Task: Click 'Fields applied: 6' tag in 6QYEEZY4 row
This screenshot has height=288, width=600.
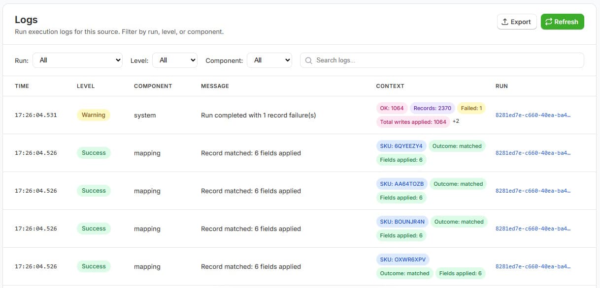Action: click(401, 160)
